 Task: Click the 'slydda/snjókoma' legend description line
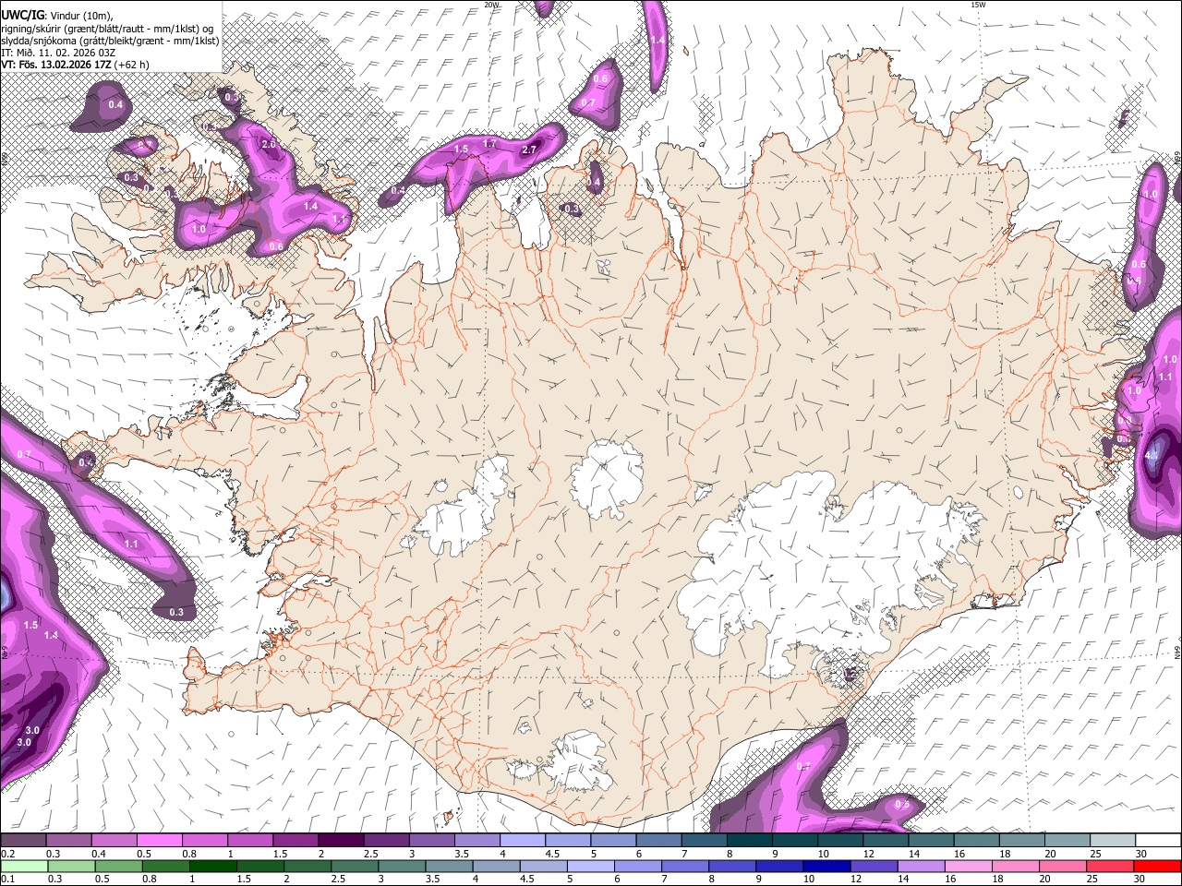click(x=110, y=41)
